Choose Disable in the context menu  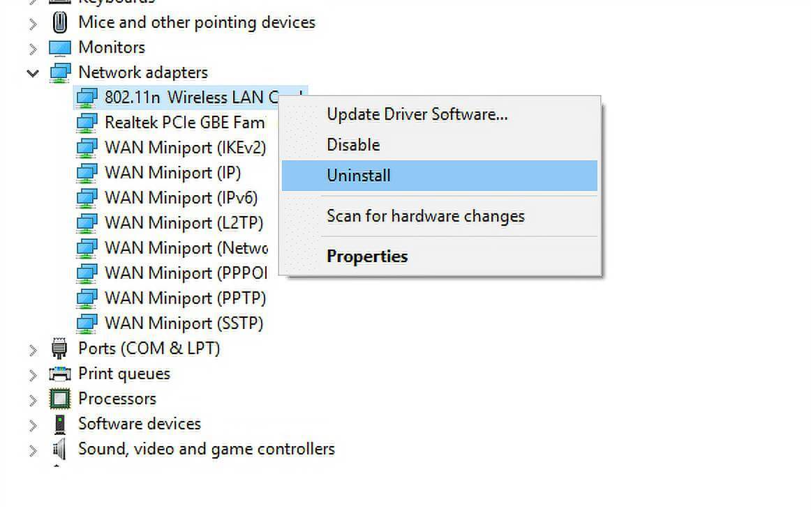[353, 145]
